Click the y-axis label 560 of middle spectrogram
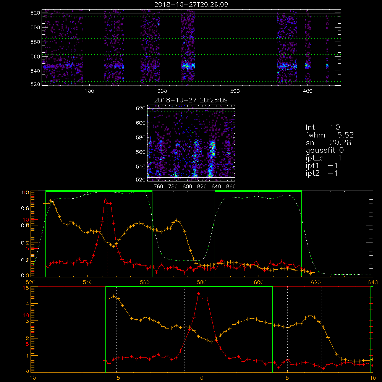This screenshot has width=382, height=382. tap(141, 152)
